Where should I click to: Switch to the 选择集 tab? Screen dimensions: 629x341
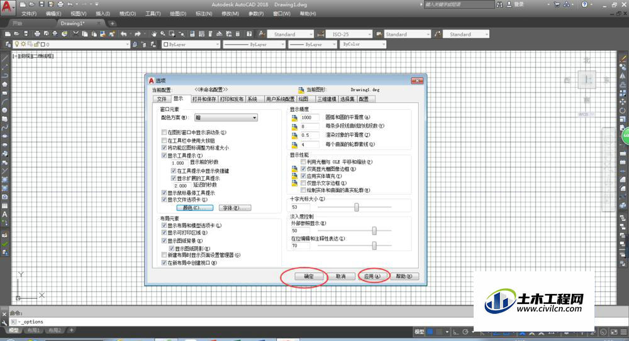point(347,99)
